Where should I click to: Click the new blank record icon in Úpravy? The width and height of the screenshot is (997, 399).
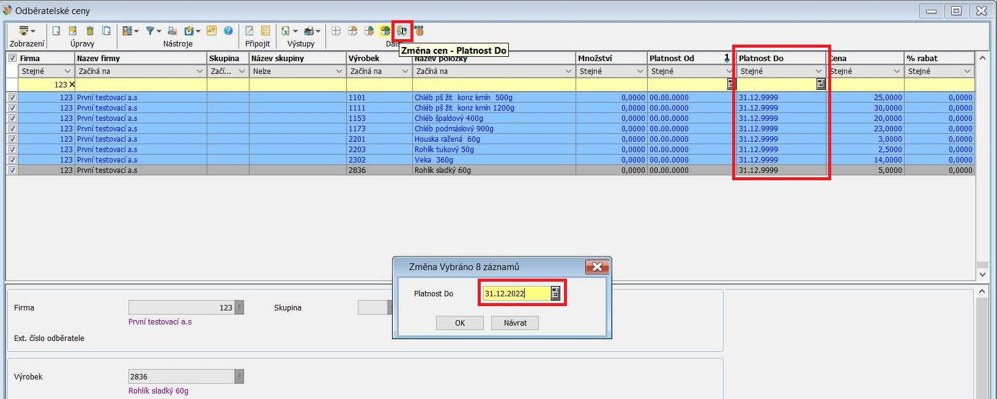[56, 31]
